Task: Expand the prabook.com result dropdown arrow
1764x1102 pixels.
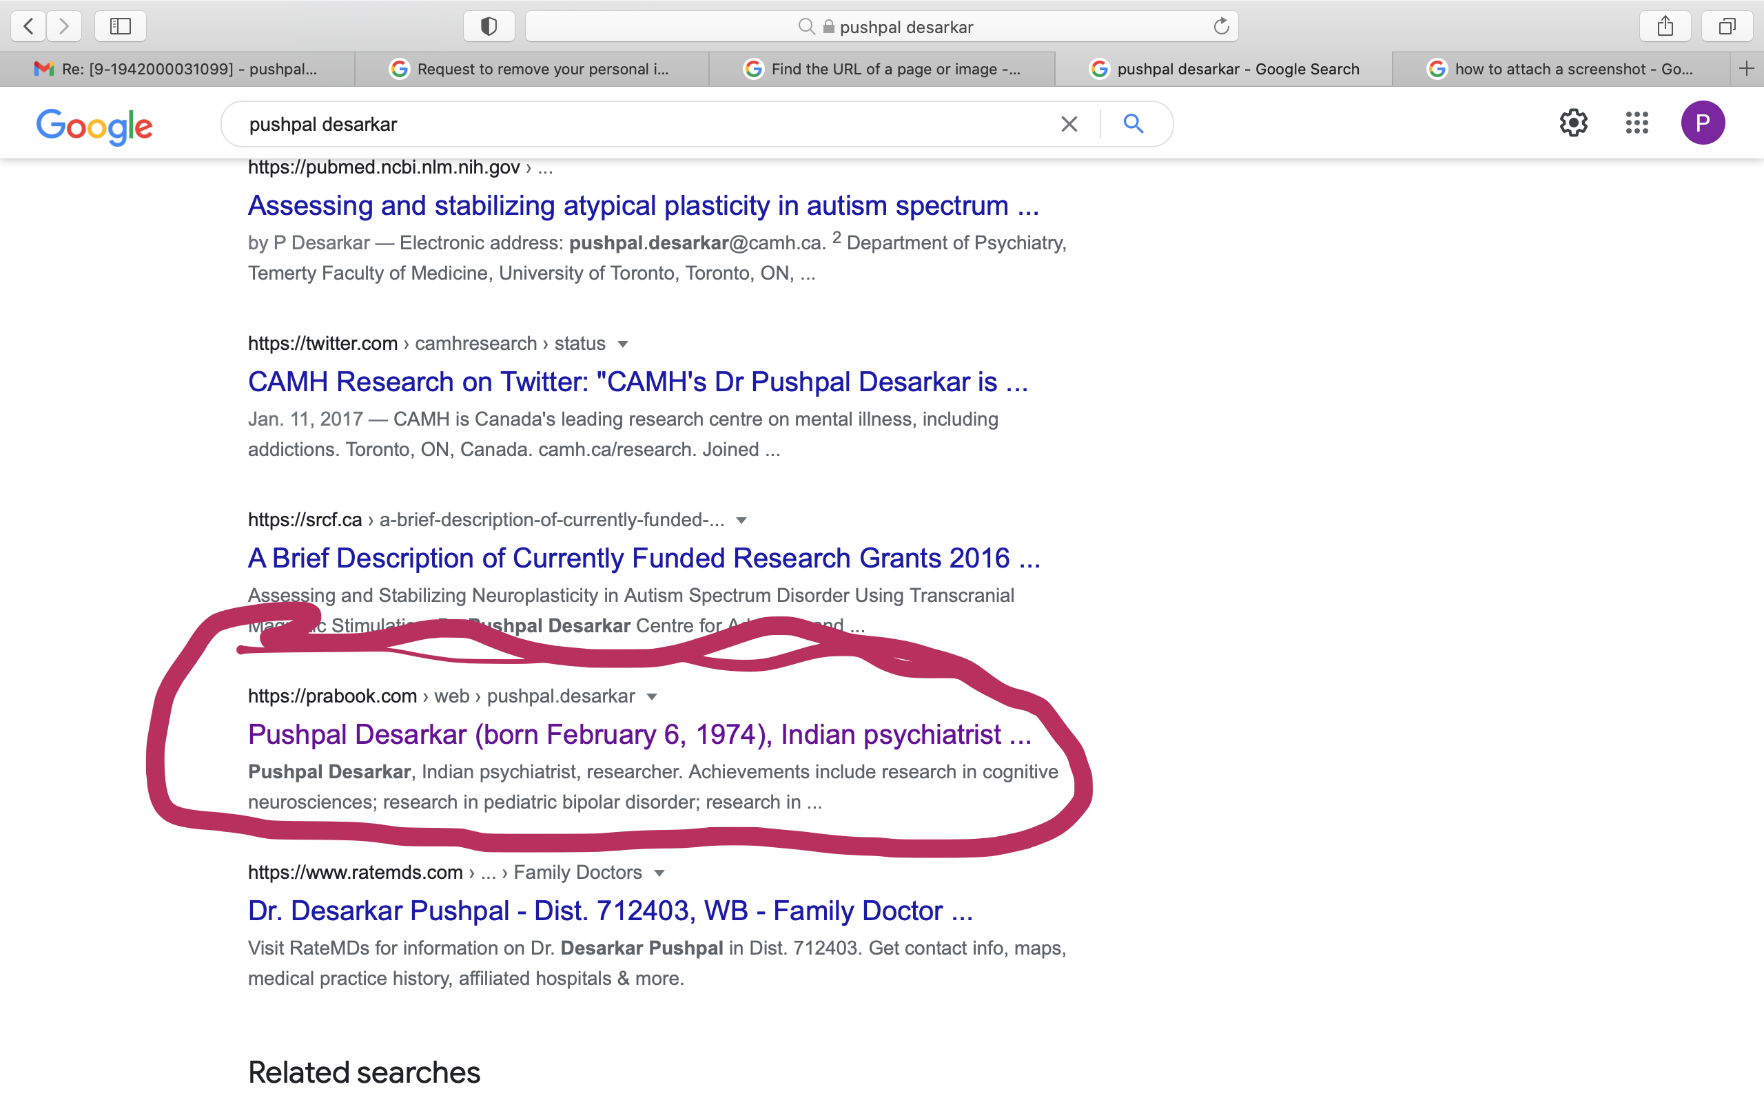Action: [653, 697]
